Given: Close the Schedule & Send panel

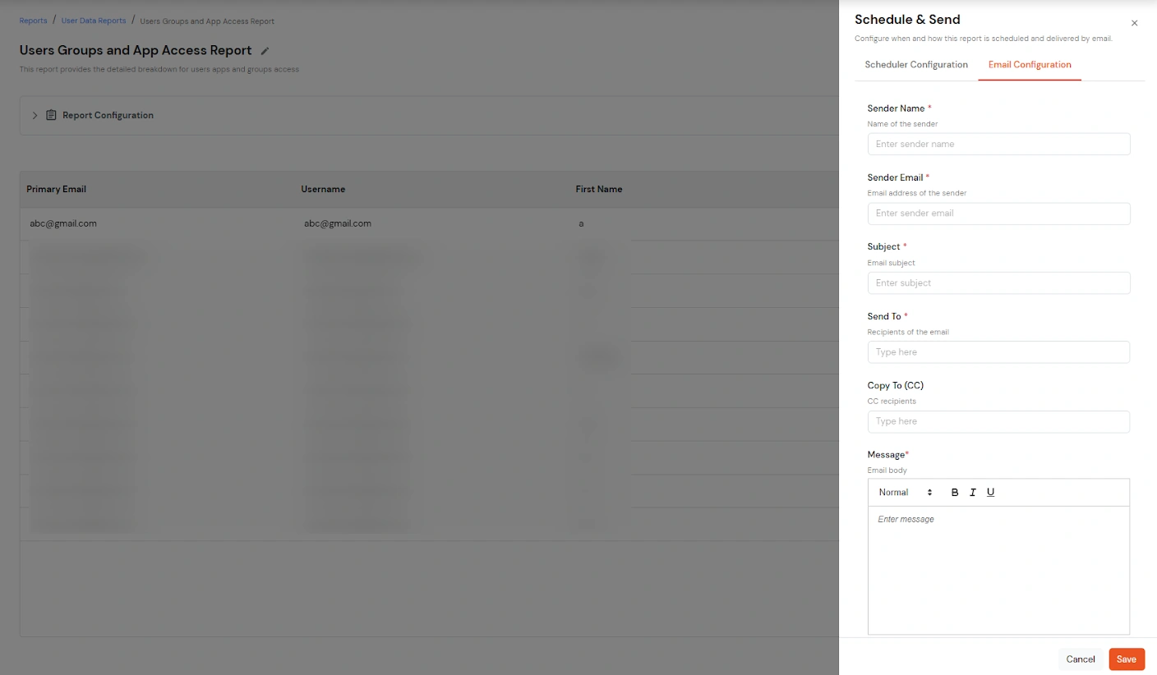Looking at the screenshot, I should point(1134,23).
